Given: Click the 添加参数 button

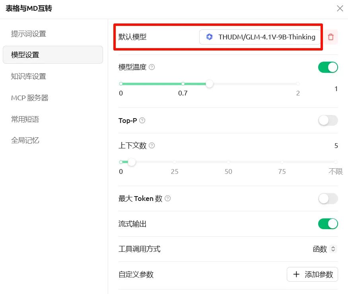Looking at the screenshot, I should click(312, 274).
